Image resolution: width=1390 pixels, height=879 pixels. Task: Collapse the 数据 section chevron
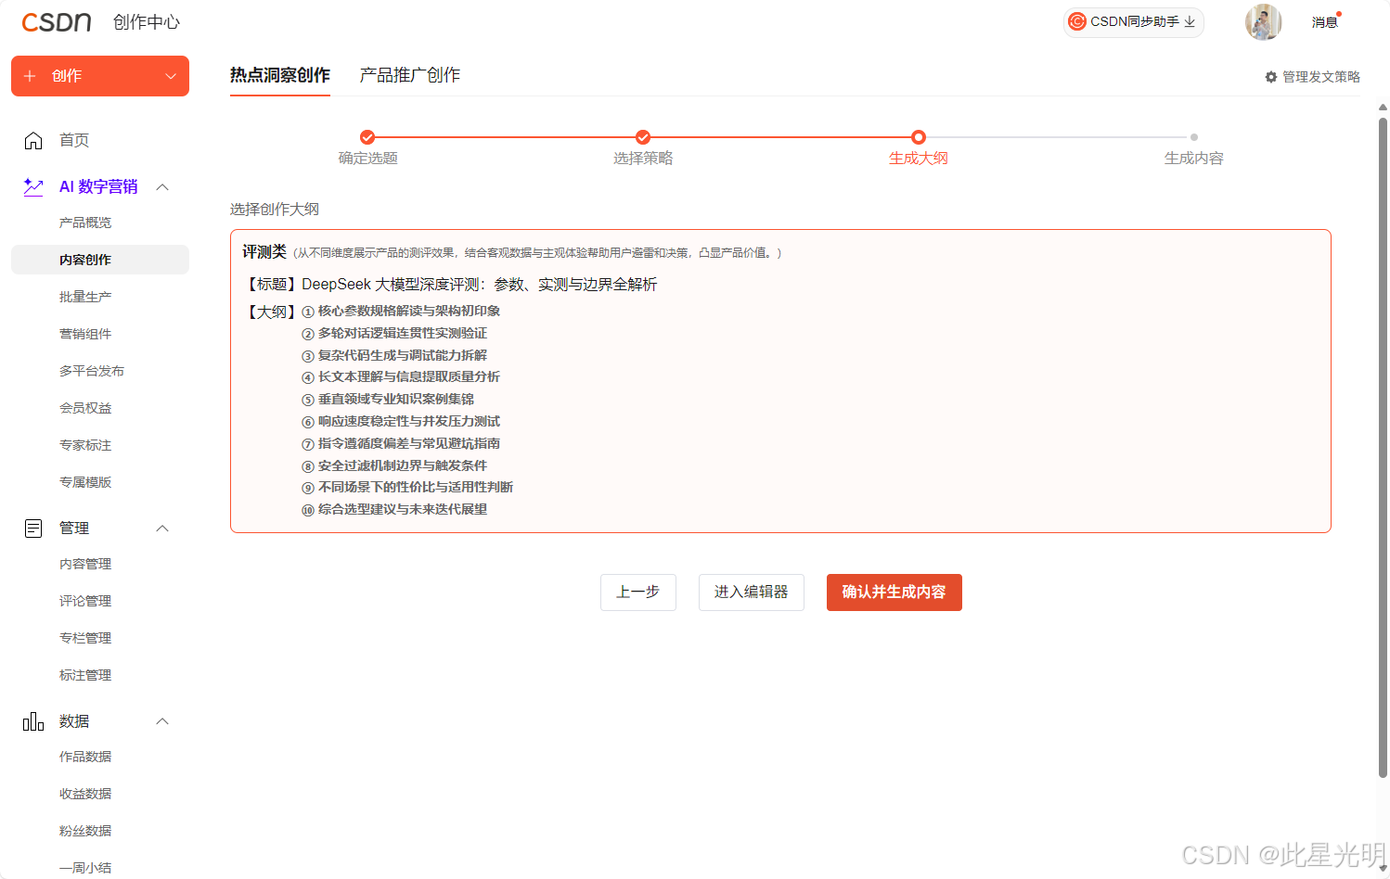162,721
